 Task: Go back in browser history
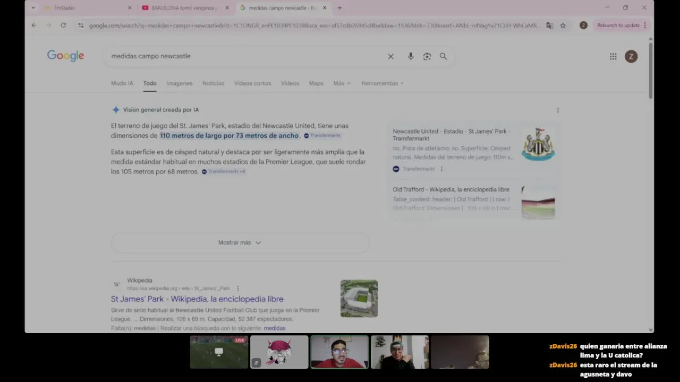34,25
